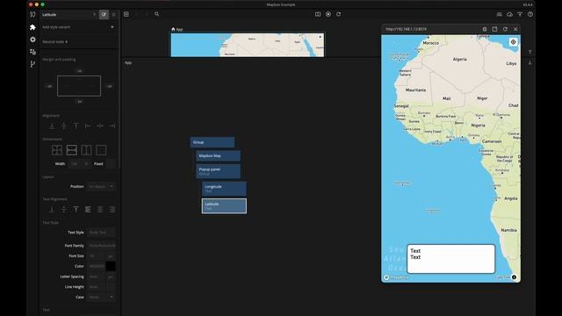Select left text alignment icon
562x316 pixels.
pyautogui.click(x=88, y=209)
